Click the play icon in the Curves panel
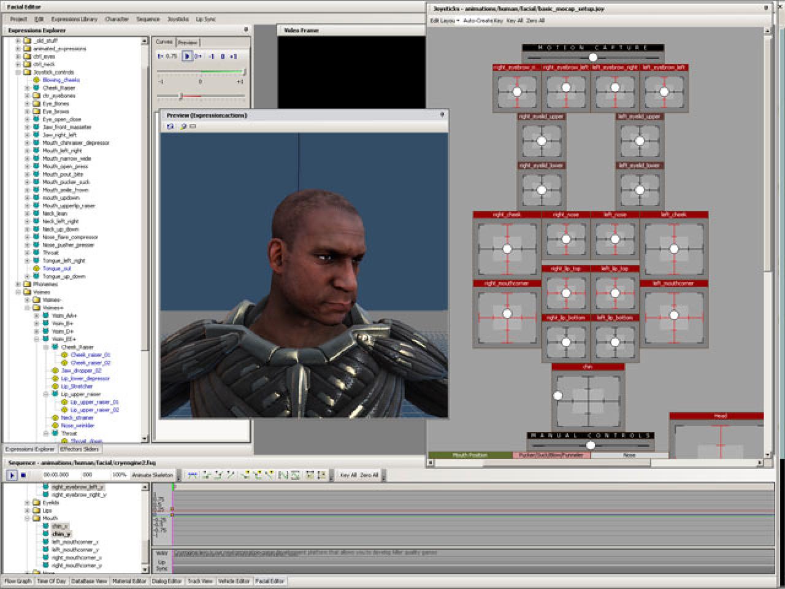Screen dimensions: 785x589 pyautogui.click(x=187, y=56)
